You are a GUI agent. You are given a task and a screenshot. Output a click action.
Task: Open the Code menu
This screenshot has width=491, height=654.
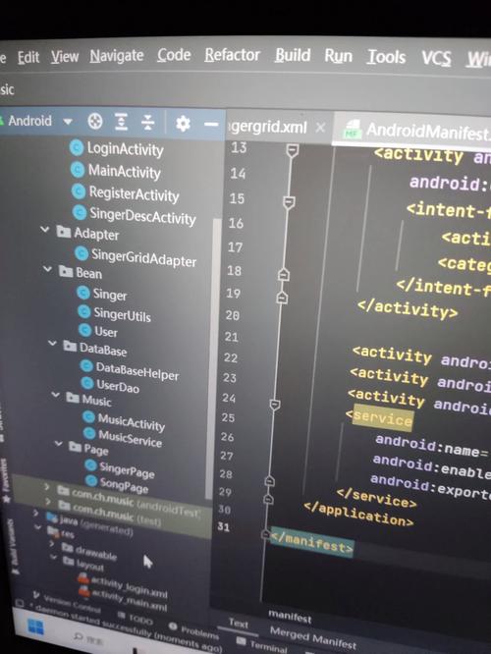click(x=174, y=55)
